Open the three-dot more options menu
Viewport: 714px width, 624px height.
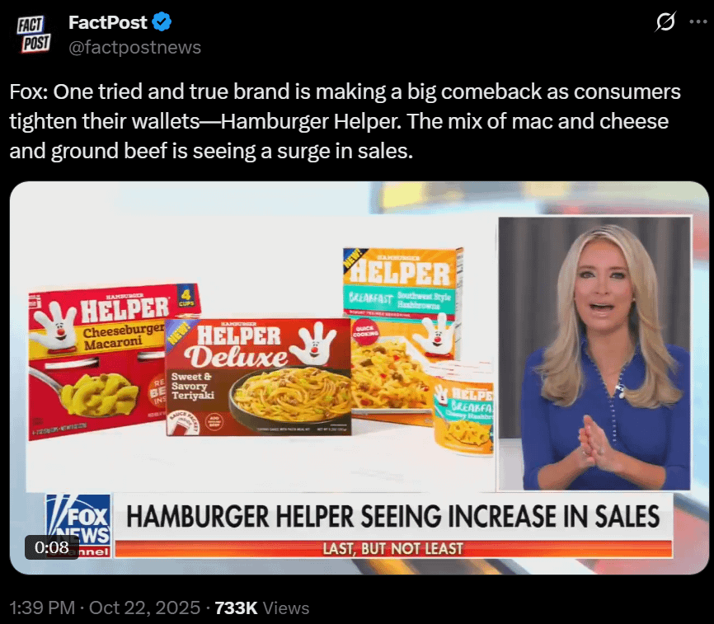698,21
